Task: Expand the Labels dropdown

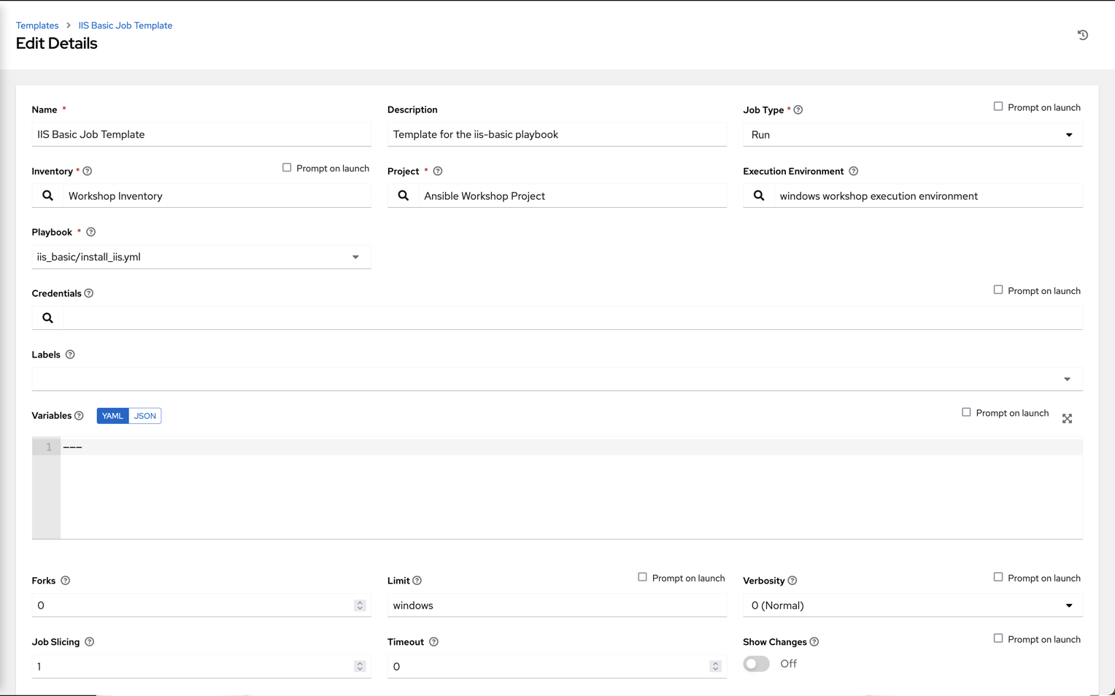Action: [1067, 379]
